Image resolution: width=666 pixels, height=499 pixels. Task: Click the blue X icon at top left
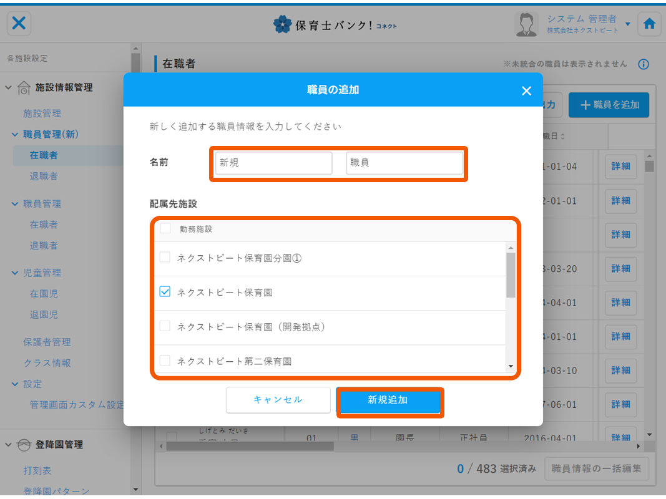[19, 24]
